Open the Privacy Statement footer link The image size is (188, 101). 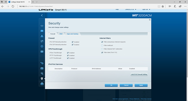pos(134,99)
